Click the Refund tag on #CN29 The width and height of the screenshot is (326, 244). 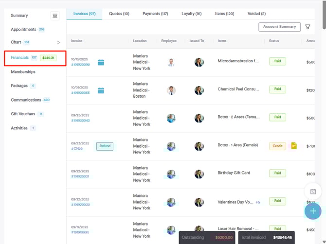[x=105, y=146]
